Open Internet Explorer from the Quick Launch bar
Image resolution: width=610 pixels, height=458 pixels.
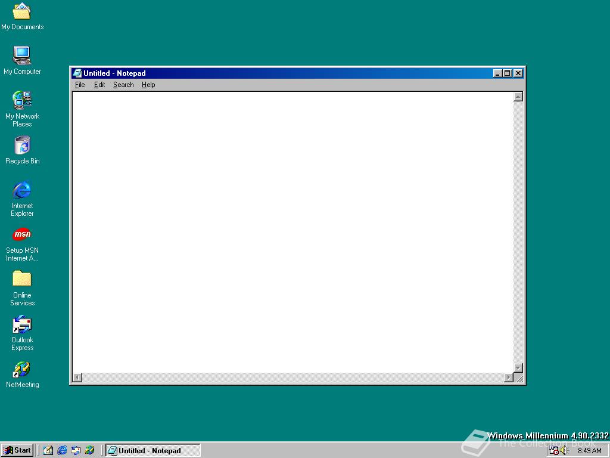[x=62, y=450]
